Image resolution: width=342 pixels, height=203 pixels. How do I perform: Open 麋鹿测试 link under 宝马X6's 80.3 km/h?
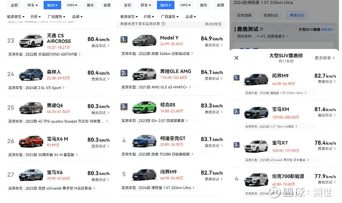point(100,179)
